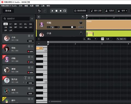Image resolution: width=131 pixels, height=104 pixels.
Task: Favorite 何畅 in singer library
Action: tap(32, 57)
